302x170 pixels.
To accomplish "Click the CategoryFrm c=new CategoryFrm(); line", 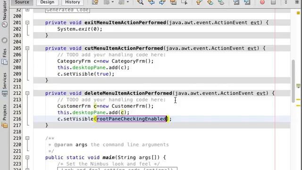I will tap(105, 61).
